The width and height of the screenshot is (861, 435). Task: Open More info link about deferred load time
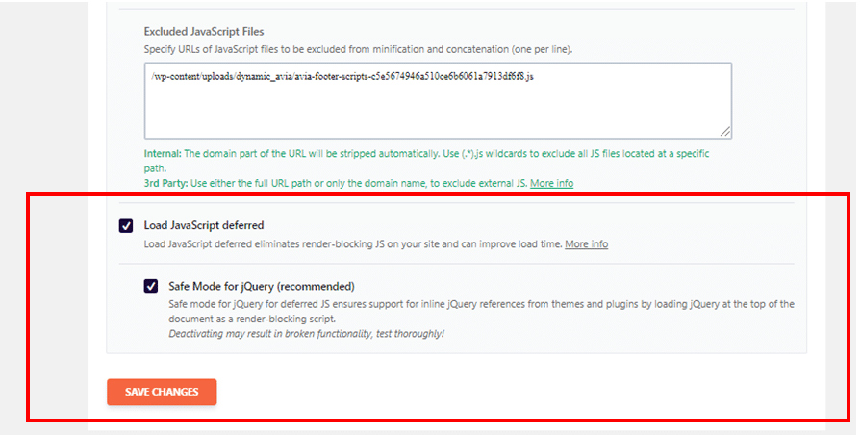pyautogui.click(x=586, y=244)
